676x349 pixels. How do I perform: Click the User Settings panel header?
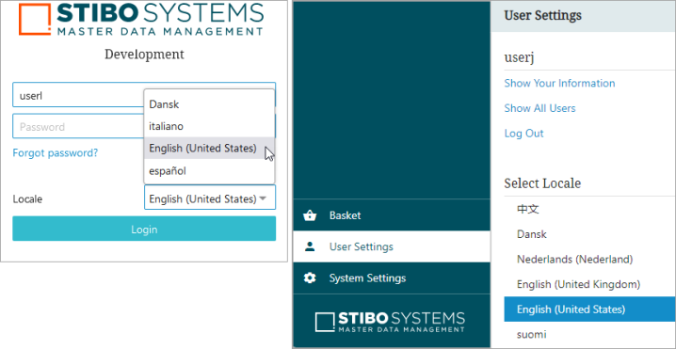(583, 16)
